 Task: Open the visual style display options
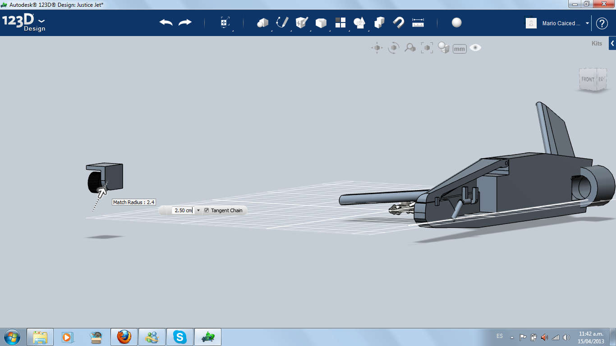pos(444,48)
